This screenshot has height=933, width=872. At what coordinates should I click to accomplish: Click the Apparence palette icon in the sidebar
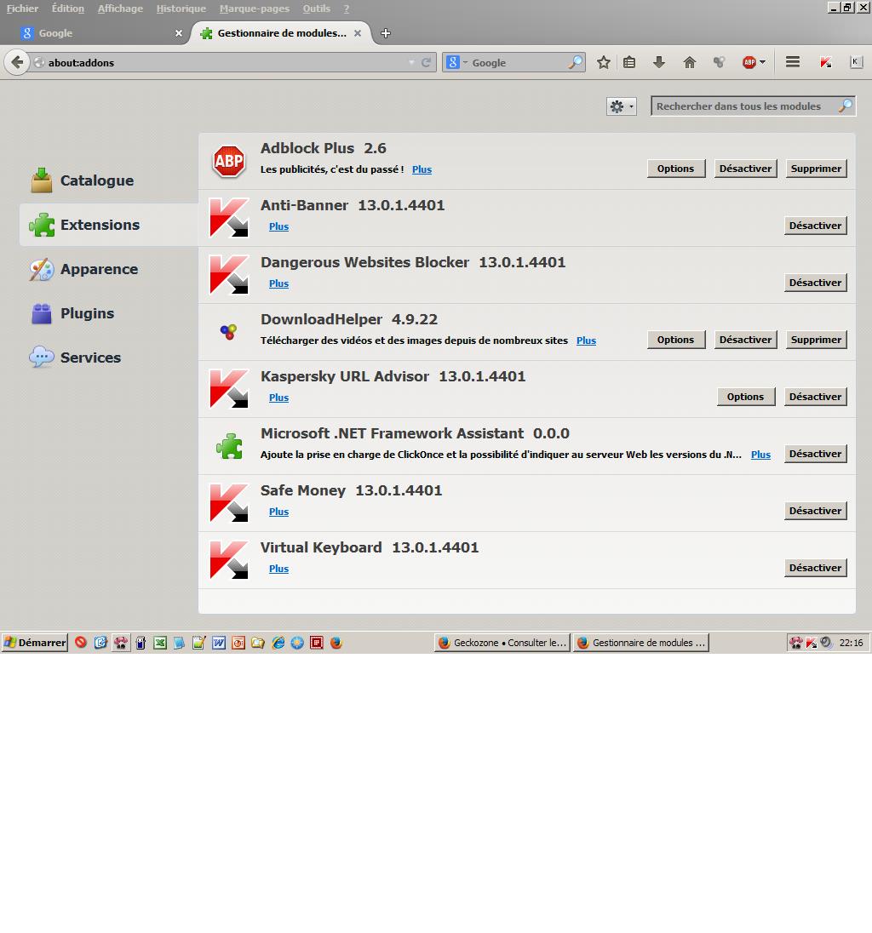[42, 270]
